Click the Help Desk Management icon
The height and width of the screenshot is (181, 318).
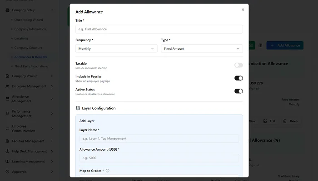(7, 151)
